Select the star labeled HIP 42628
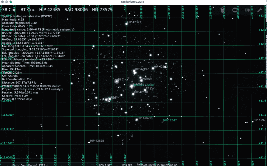This screenshot has width=267, height=166. pyautogui.click(x=89, y=142)
